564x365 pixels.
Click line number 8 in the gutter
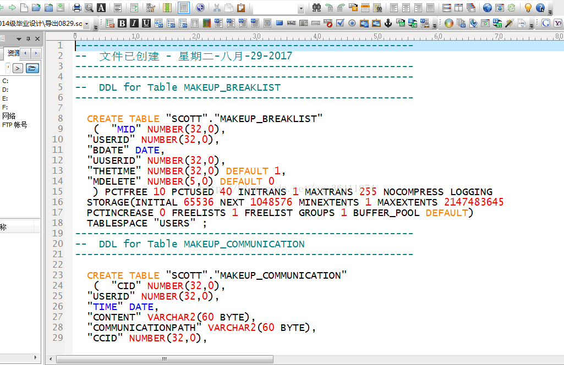click(60, 119)
